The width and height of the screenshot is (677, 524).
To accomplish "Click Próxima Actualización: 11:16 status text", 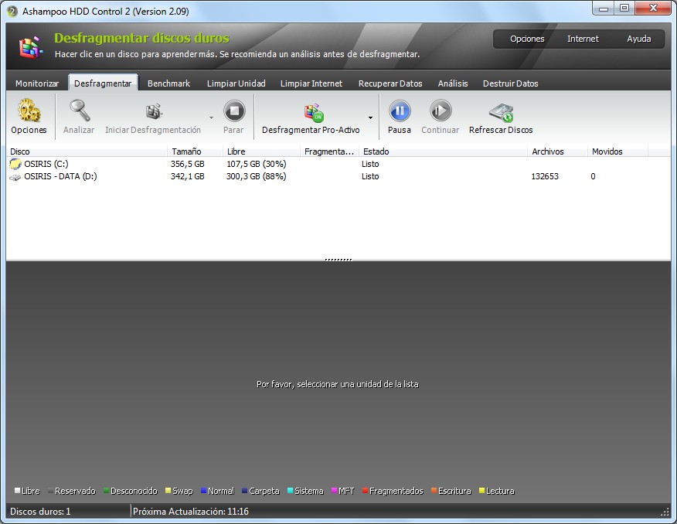I will 191,512.
